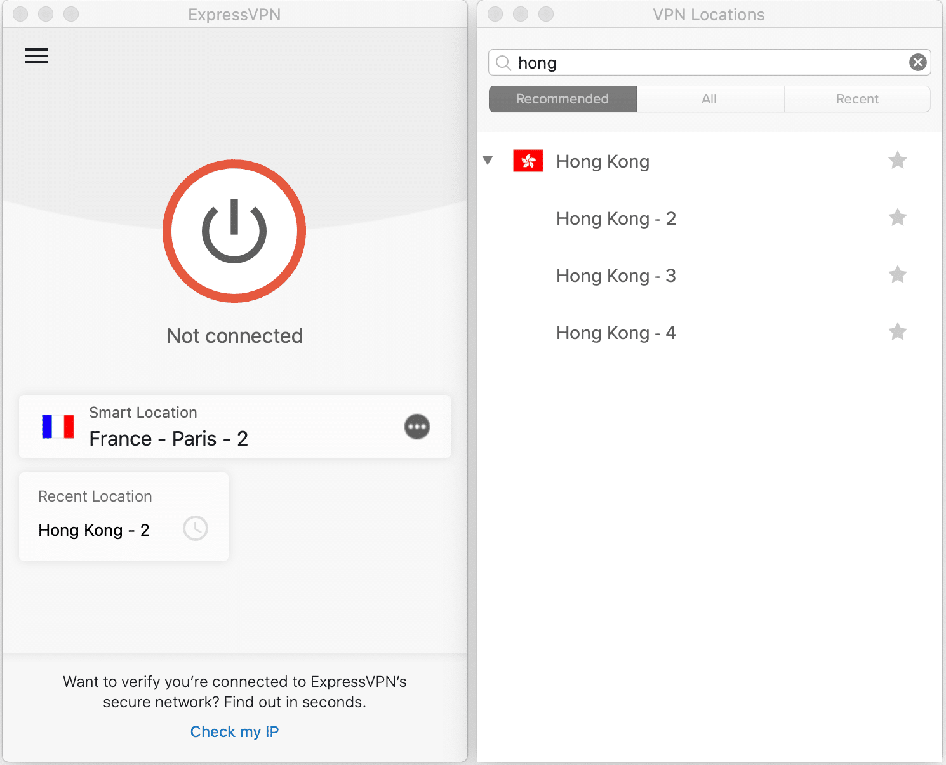Favorite Hong Kong - 3 with its star
Image resolution: width=946 pixels, height=765 pixels.
pos(897,275)
